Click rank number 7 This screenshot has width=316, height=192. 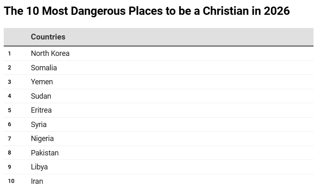[x=9, y=139]
